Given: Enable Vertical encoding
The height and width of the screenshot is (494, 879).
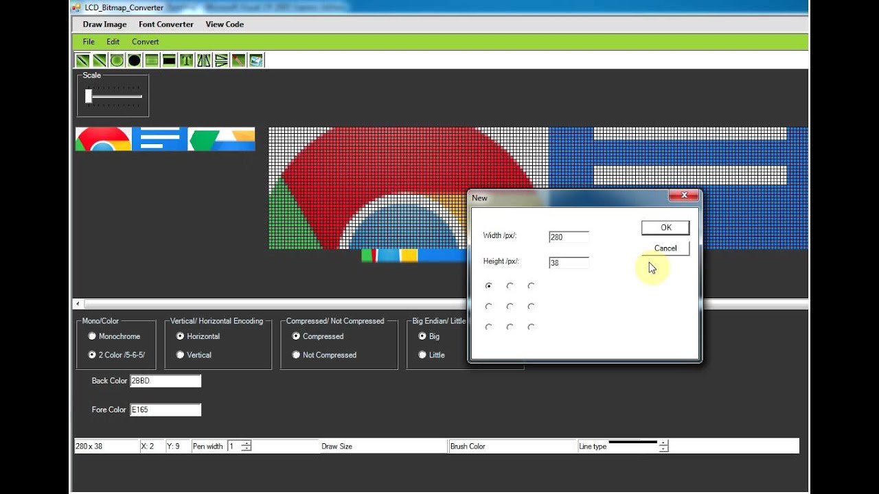Looking at the screenshot, I should tap(181, 355).
